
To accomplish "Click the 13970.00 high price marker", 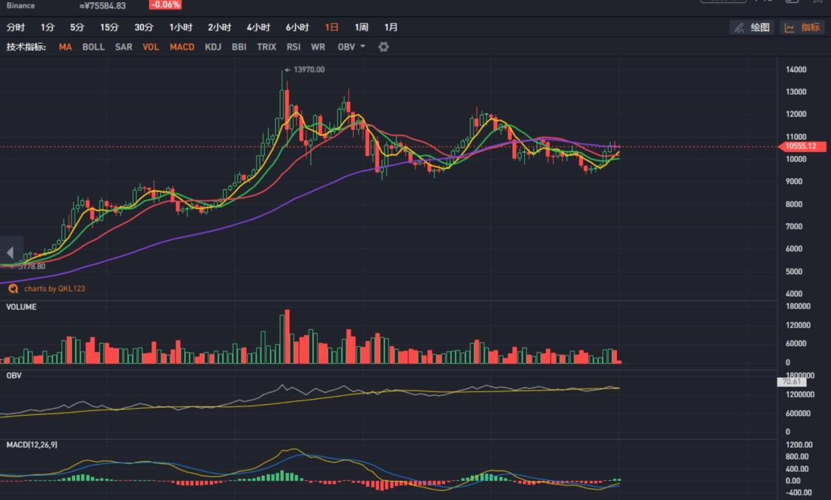I will click(x=308, y=69).
